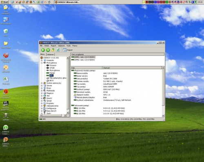Select the @ 200 MHz timing row

117,114
